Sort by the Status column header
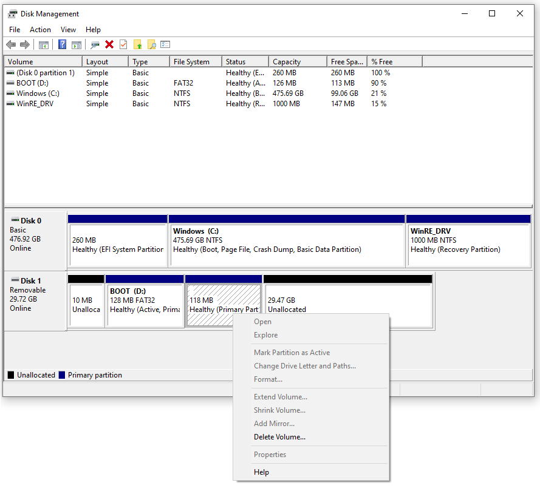This screenshot has width=540, height=488. (245, 61)
